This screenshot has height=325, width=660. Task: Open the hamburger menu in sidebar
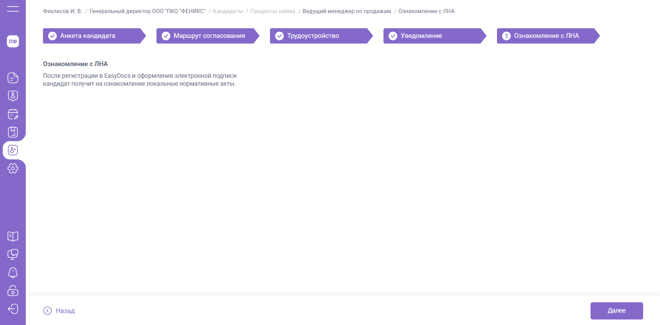pos(13,9)
